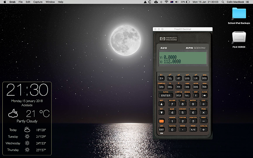Click digit 8 key

click(x=182, y=104)
